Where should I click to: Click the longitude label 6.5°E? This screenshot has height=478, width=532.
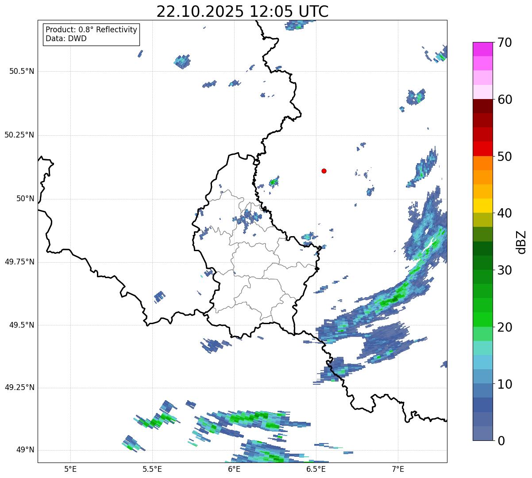pos(316,469)
